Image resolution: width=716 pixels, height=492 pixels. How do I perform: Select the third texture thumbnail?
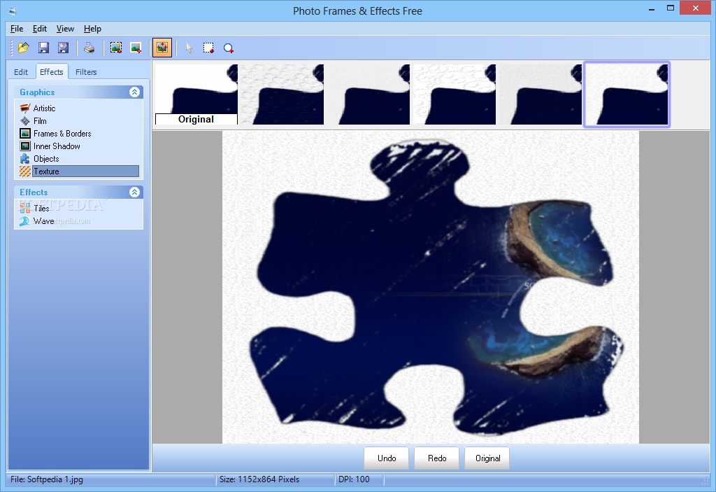pyautogui.click(x=368, y=94)
